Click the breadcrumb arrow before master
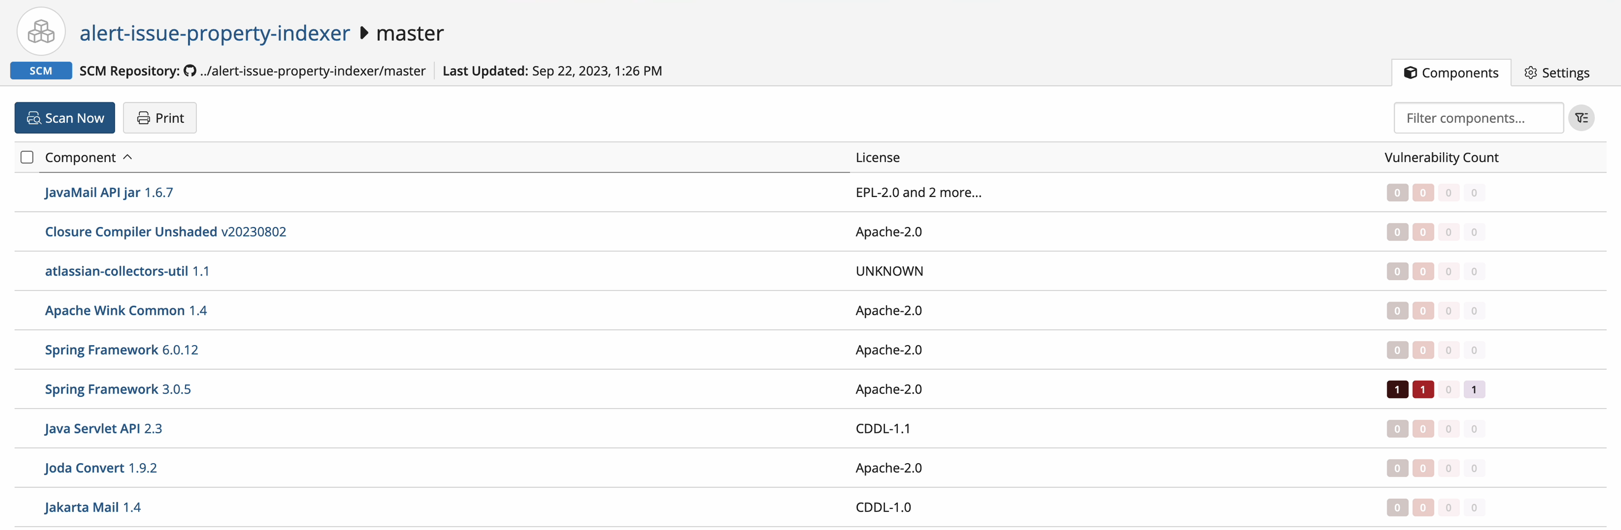This screenshot has width=1621, height=530. [364, 33]
